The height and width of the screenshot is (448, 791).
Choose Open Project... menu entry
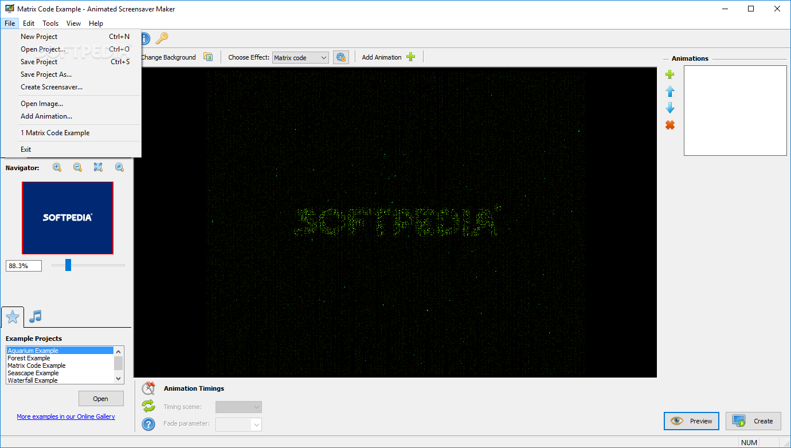pos(71,49)
